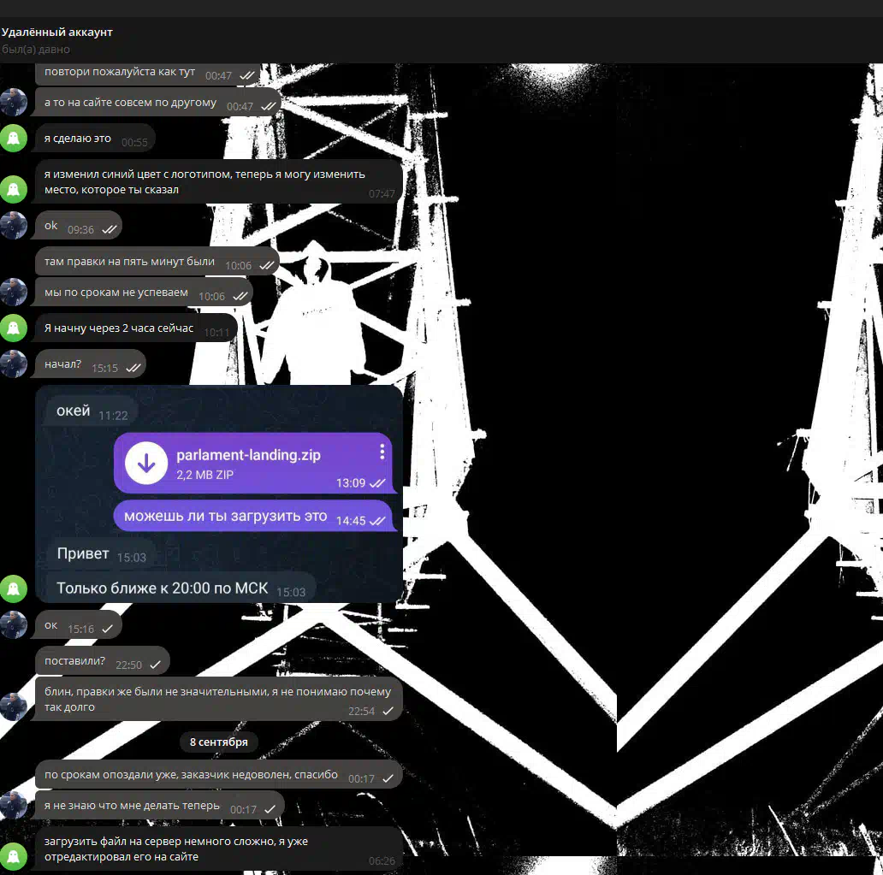Click green ghost avatar beside "я сделаю это"
Screen dimensions: 883x875
pos(14,138)
